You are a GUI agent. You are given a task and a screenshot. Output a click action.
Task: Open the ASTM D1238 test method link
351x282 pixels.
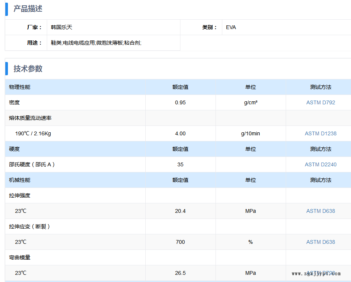[320, 133]
